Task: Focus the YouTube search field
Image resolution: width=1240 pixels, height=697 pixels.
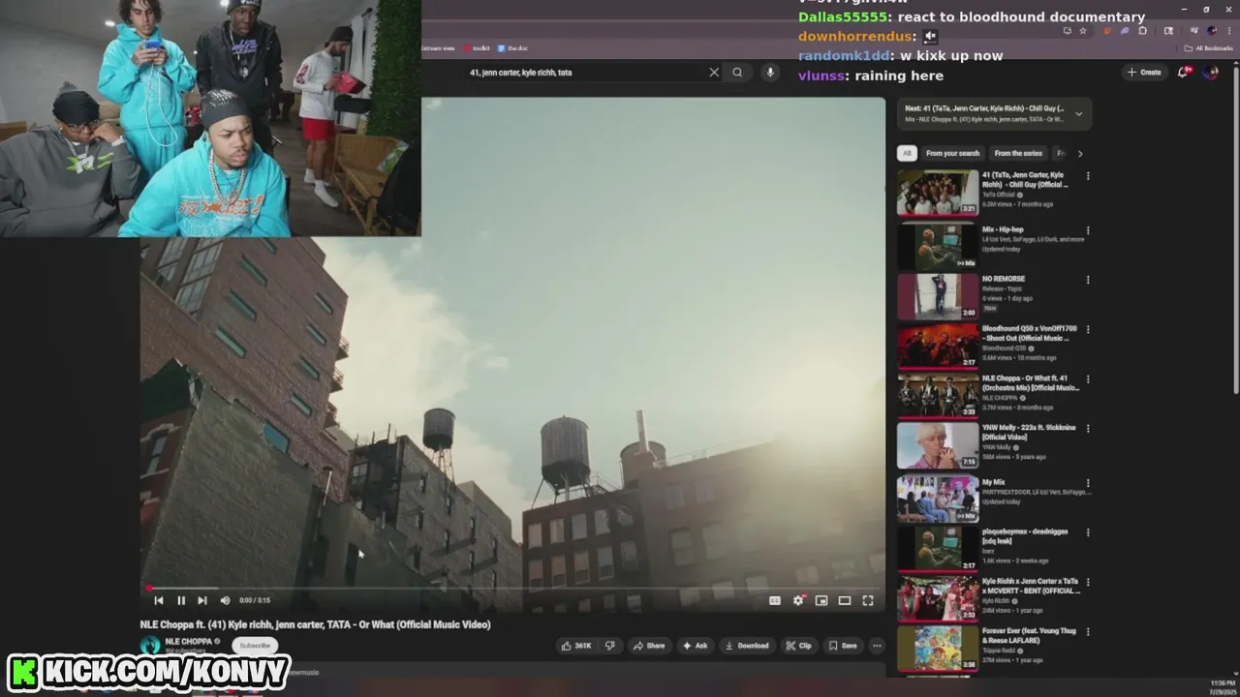Action: coord(586,73)
